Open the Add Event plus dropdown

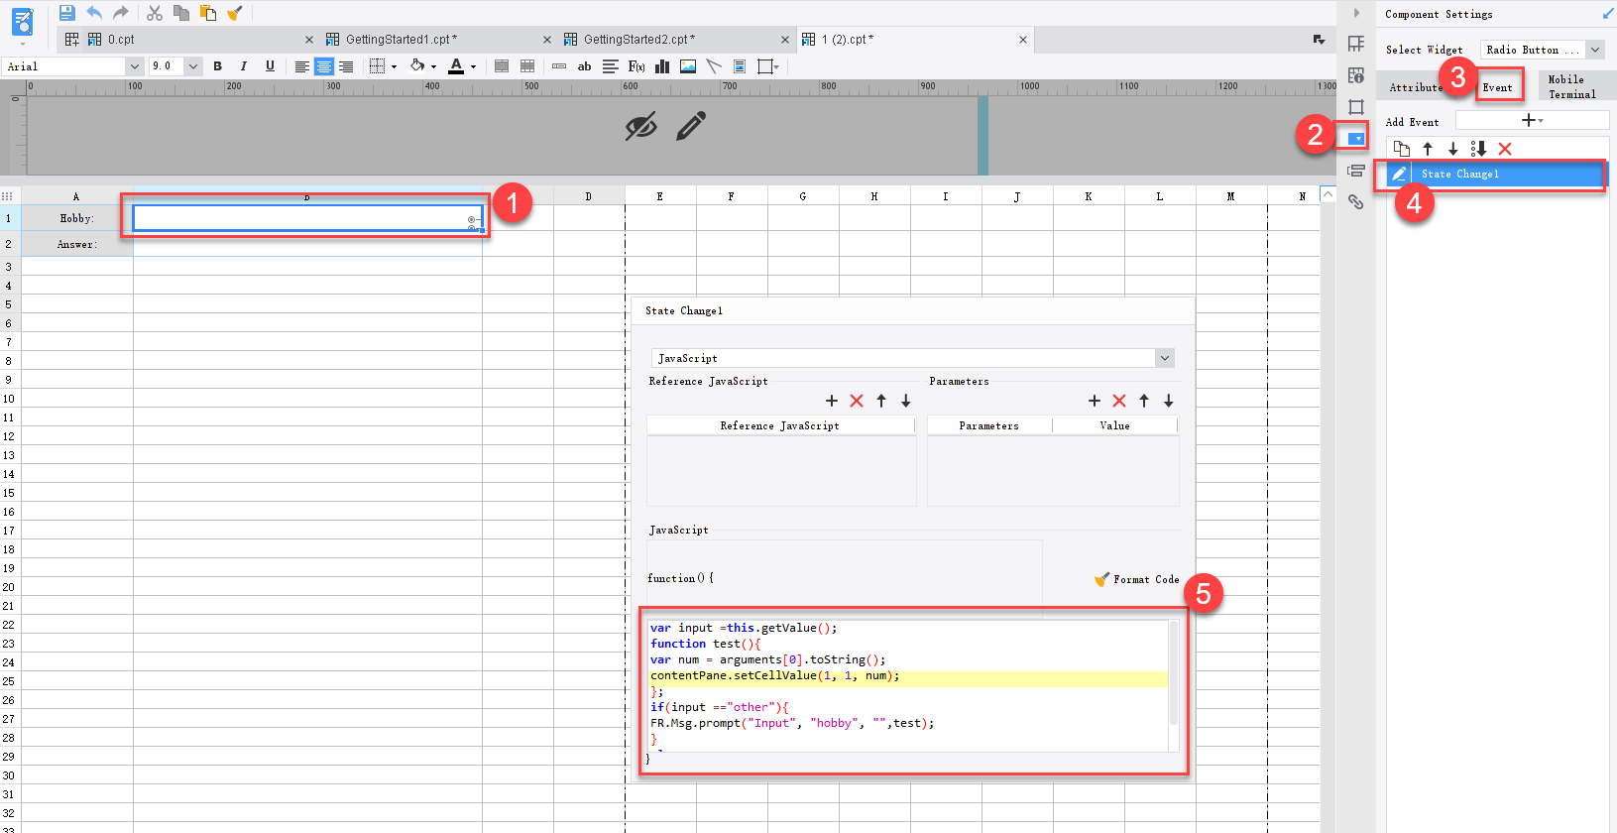coord(1532,120)
